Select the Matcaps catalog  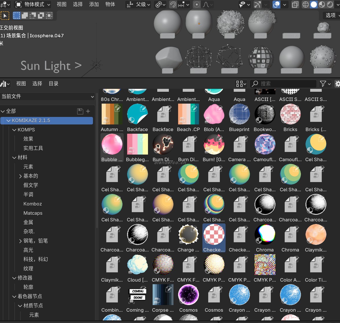(33, 213)
